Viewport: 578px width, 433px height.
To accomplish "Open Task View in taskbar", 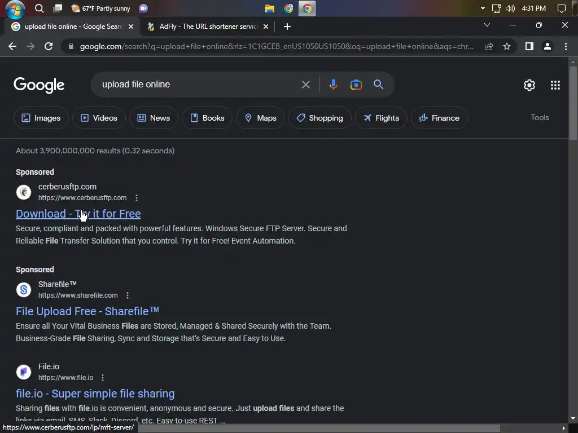I will pos(58,8).
